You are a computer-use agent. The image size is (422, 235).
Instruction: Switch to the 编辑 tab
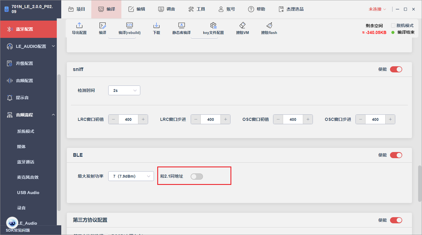click(x=136, y=9)
